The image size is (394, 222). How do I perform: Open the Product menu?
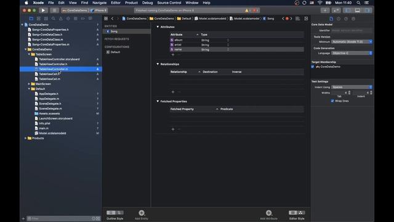click(131, 2)
